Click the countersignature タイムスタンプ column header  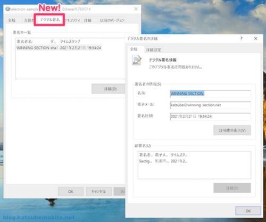(179, 155)
